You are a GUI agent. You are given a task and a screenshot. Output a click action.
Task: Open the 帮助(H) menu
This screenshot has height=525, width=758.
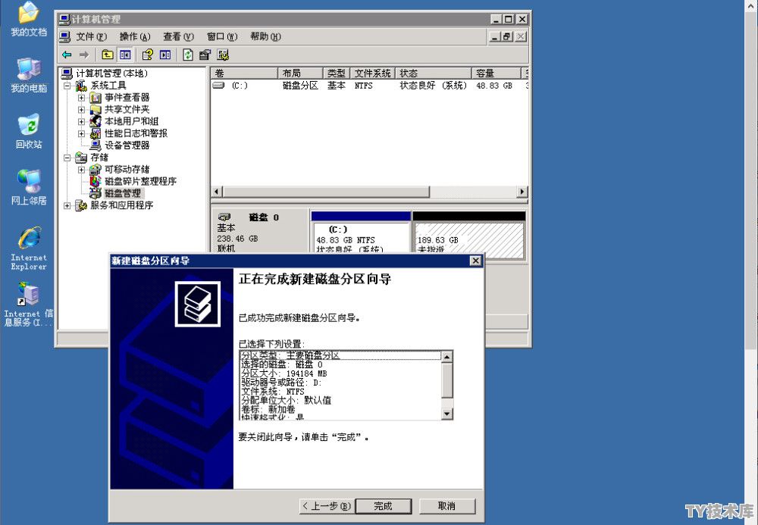tap(265, 36)
